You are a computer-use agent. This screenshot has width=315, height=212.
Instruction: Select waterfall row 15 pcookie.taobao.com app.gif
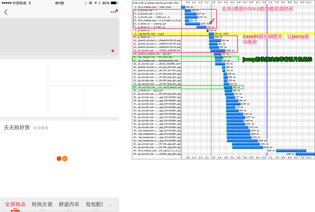(x=157, y=54)
